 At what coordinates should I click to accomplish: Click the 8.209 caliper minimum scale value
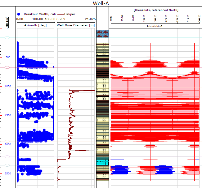pos(61,19)
